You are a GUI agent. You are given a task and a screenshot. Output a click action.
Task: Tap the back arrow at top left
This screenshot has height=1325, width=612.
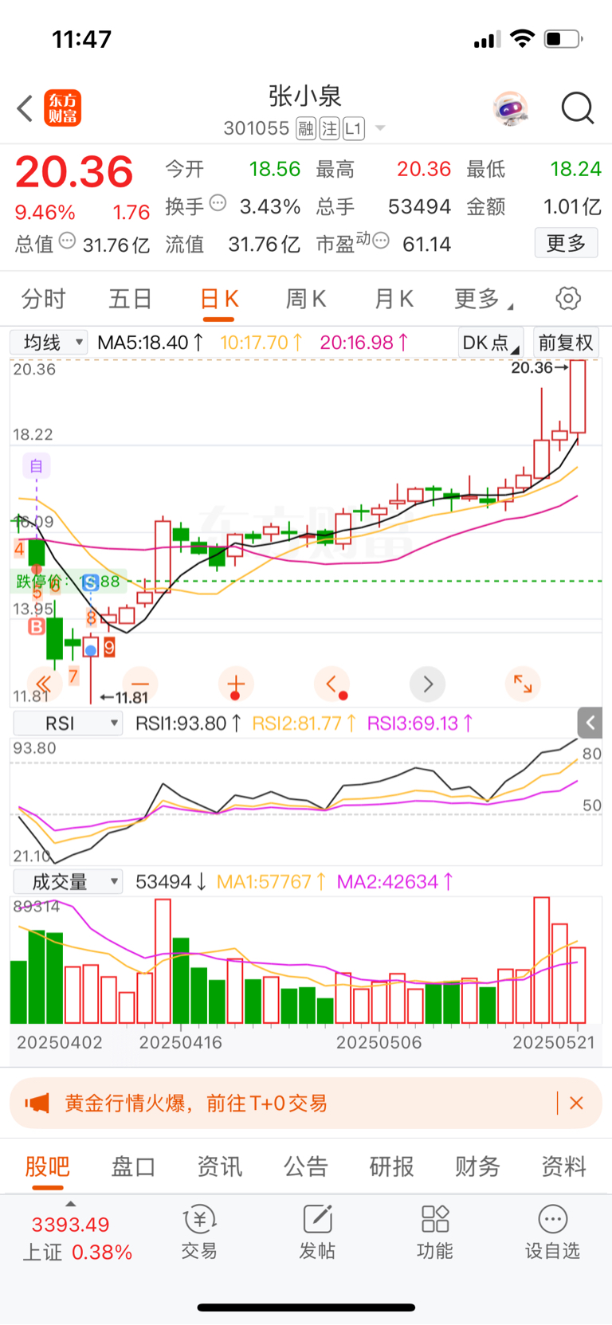[25, 108]
